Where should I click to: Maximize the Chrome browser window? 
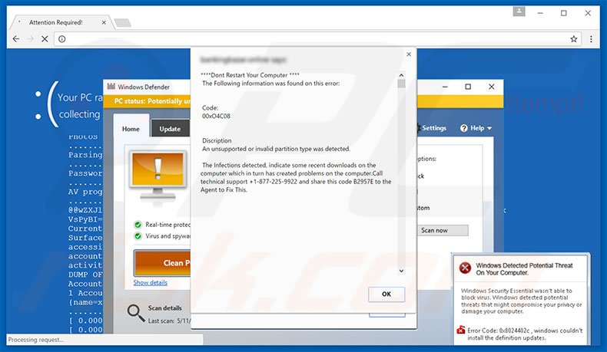click(564, 13)
